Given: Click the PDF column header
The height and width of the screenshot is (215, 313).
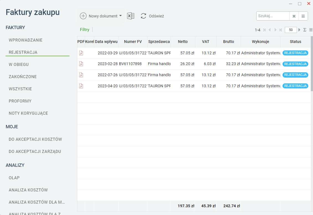Looking at the screenshot, I should tap(81, 42).
